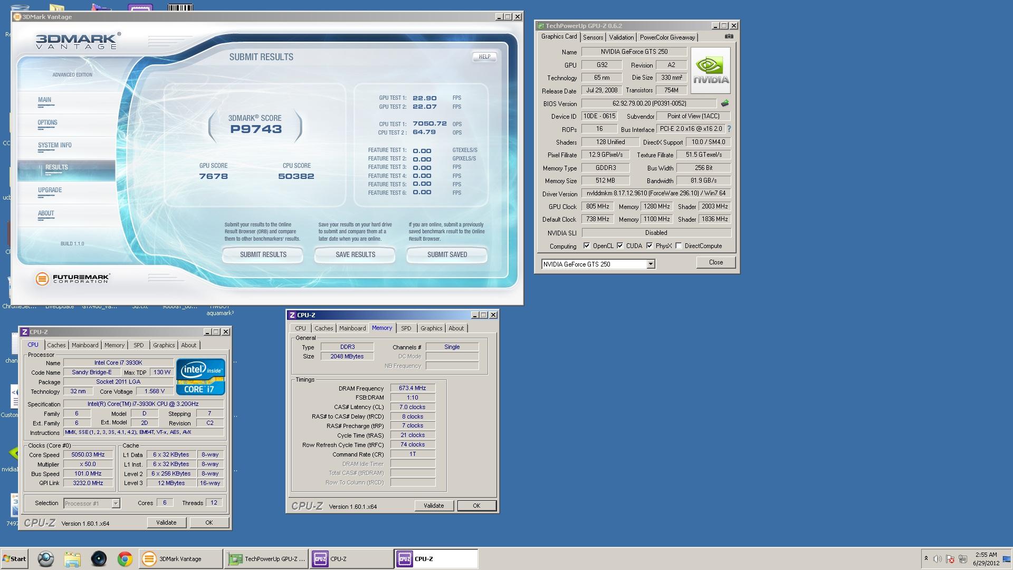Click the Intel Core i7 logo in CPU-Z
Image resolution: width=1013 pixels, height=570 pixels.
200,377
